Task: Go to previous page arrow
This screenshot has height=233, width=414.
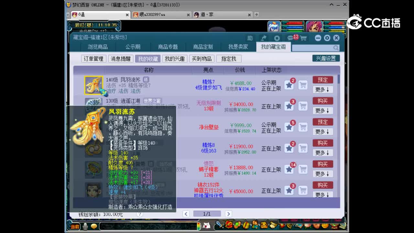Action: 186,214
